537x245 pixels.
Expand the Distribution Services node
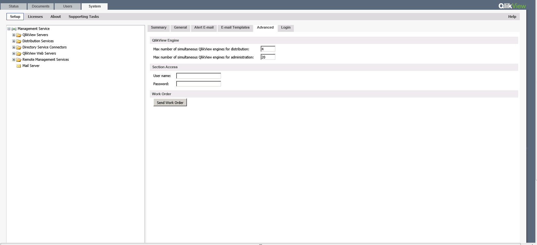click(14, 41)
